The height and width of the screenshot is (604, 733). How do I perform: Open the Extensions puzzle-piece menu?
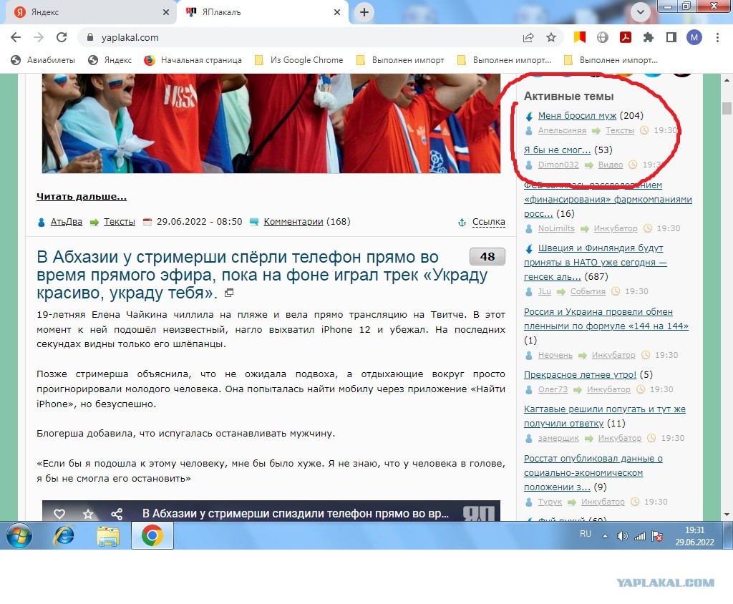click(649, 37)
